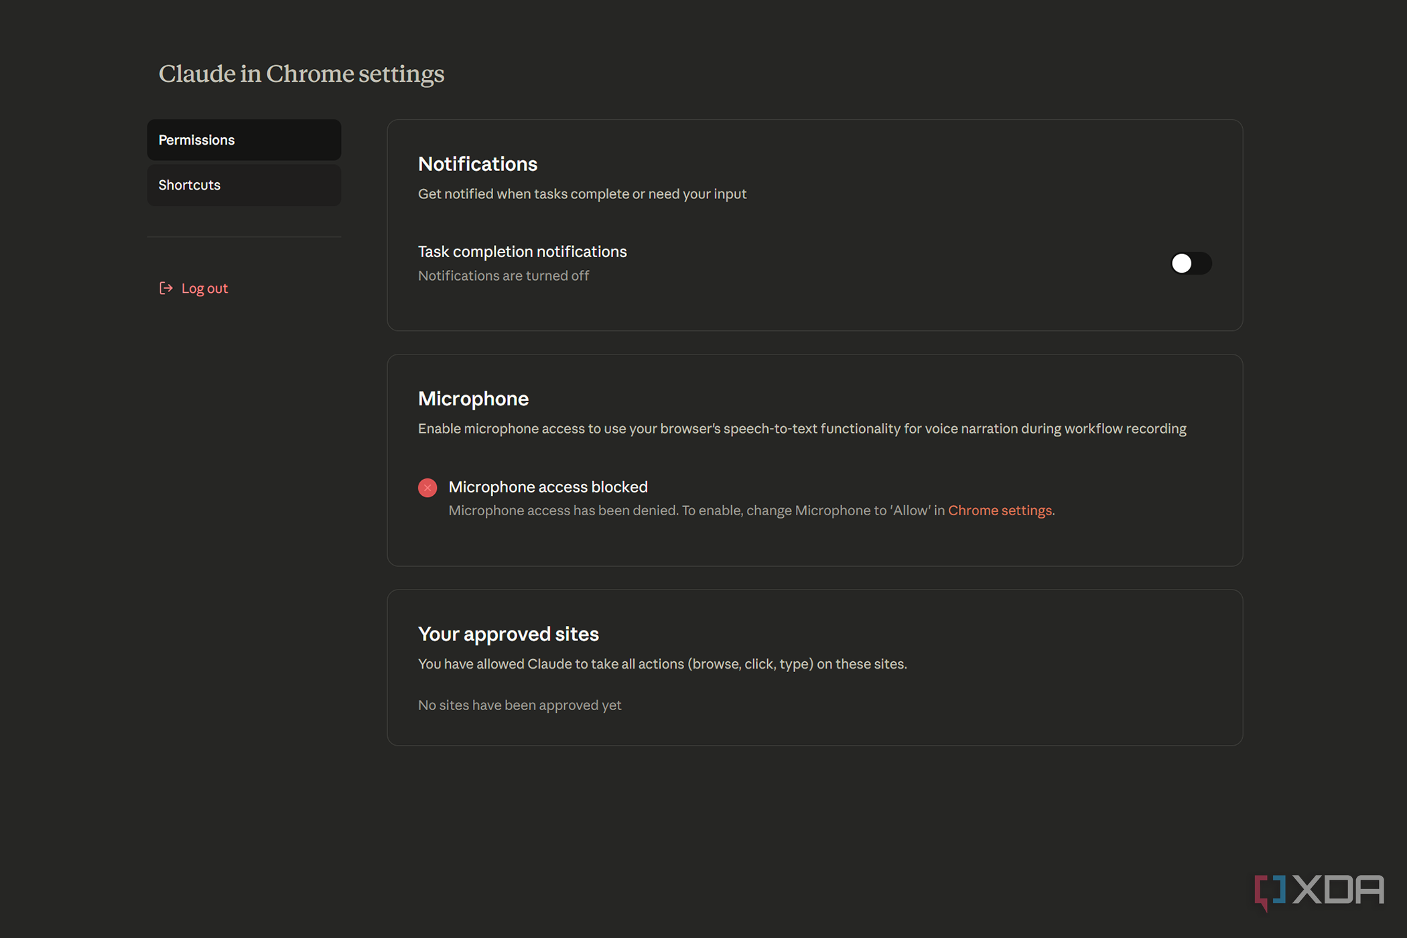
Task: Click the log out arrow icon
Action: click(165, 288)
